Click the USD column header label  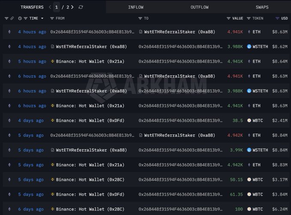pos(284,18)
